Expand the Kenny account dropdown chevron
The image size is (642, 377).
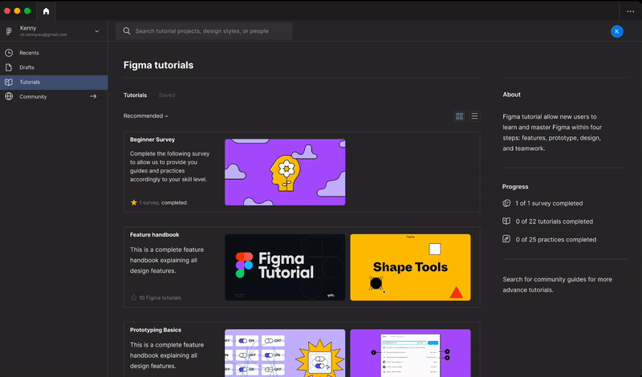click(x=96, y=31)
